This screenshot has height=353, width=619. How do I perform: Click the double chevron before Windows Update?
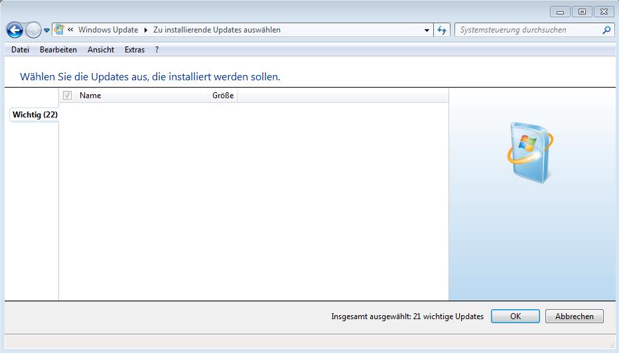[x=70, y=30]
